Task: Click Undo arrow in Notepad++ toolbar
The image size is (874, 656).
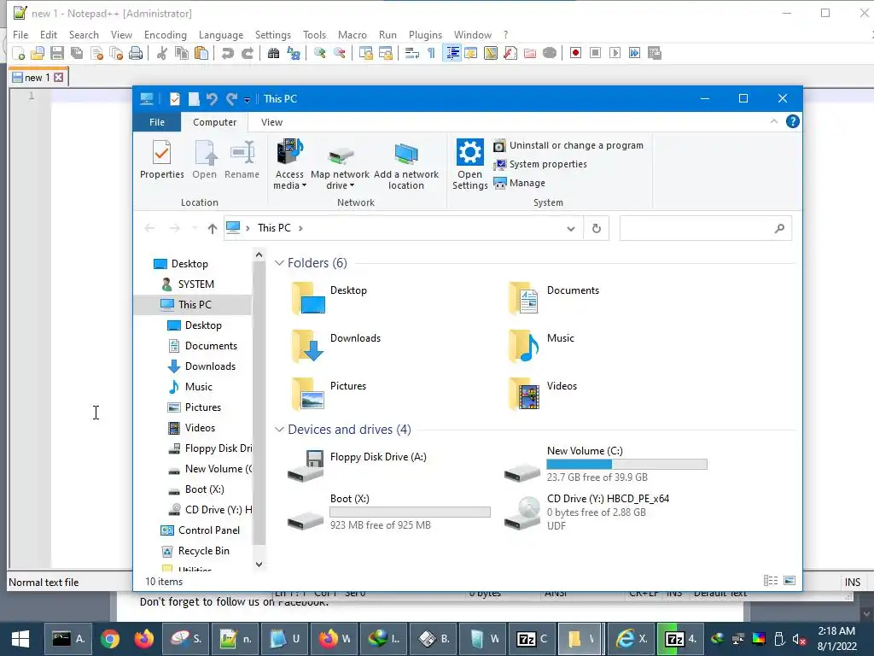Action: pyautogui.click(x=227, y=53)
